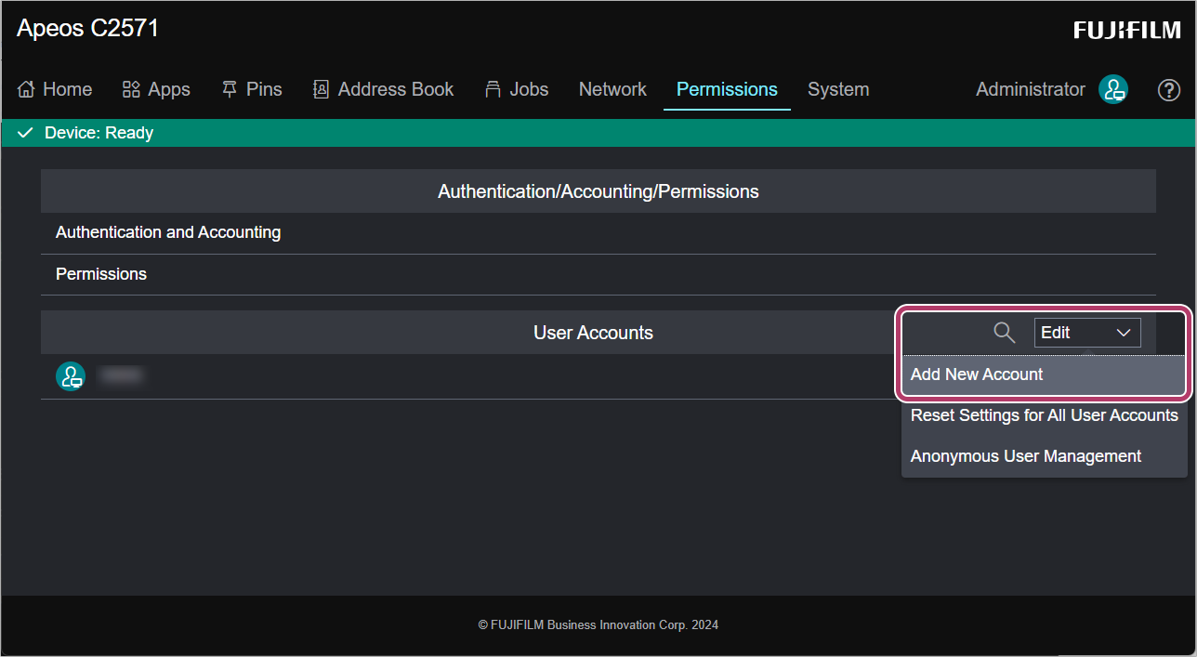Click the Administrator avatar icon in header

1113,89
